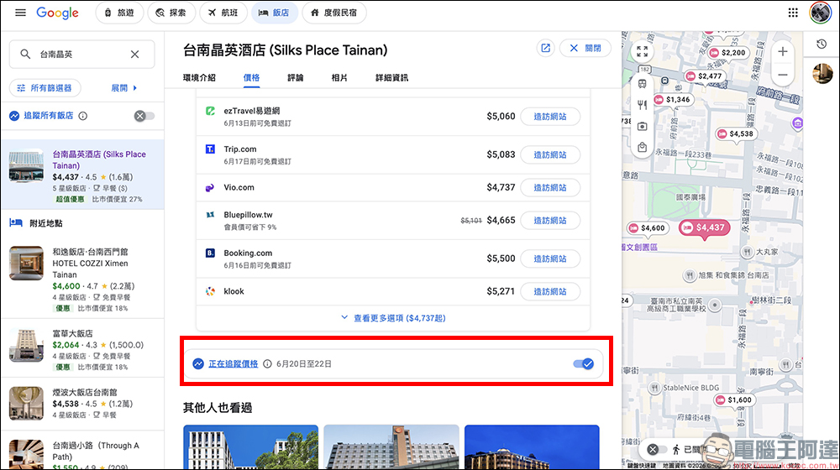
Task: Open the 飯店 hotels section
Action: point(275,13)
